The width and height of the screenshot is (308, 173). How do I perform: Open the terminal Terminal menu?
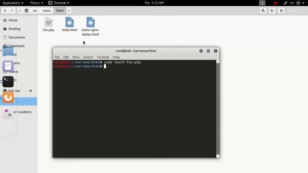pyautogui.click(x=103, y=57)
